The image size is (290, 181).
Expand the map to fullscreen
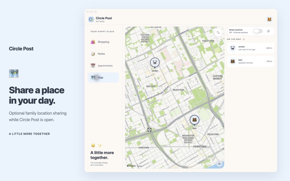click(218, 33)
